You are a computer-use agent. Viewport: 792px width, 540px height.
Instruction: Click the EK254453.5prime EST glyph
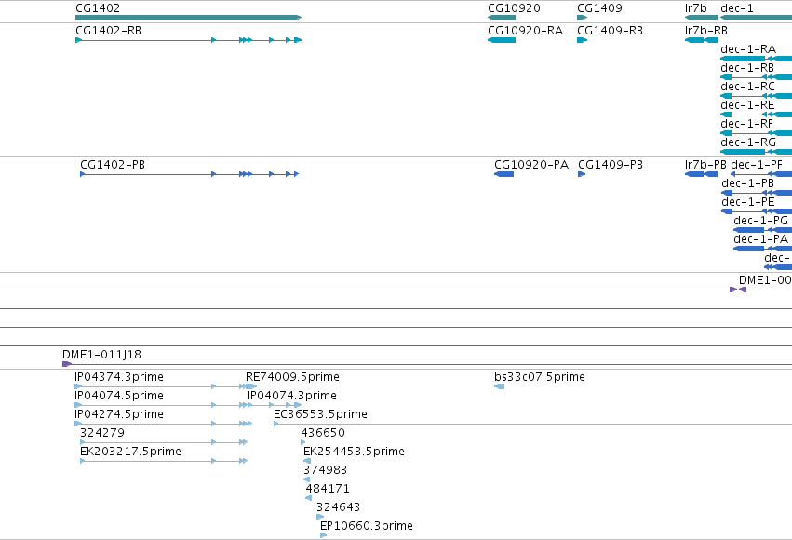pyautogui.click(x=307, y=461)
